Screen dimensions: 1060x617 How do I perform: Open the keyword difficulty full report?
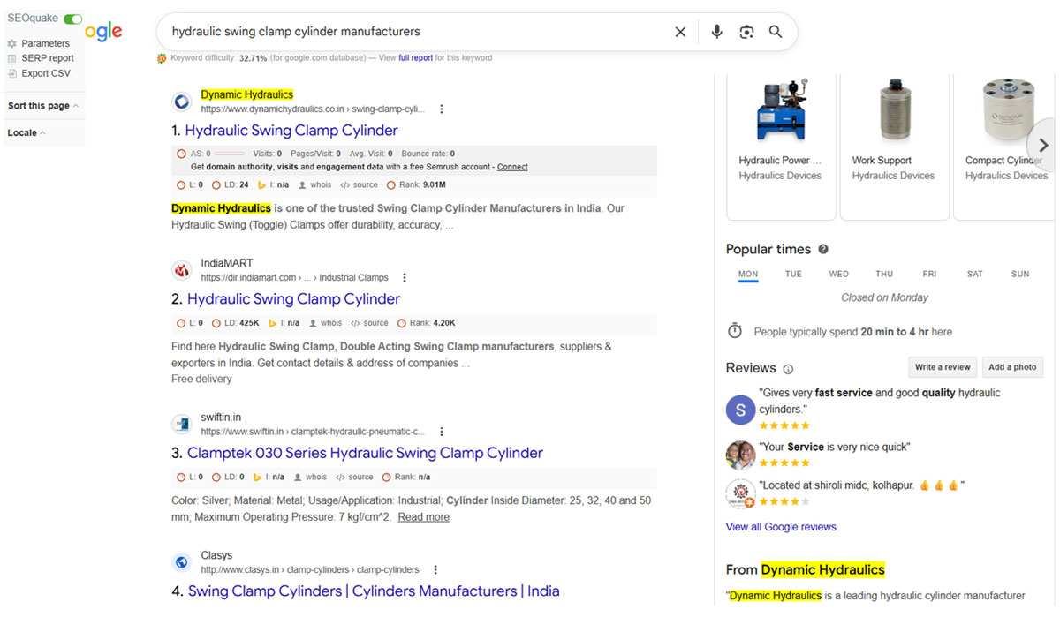[415, 58]
